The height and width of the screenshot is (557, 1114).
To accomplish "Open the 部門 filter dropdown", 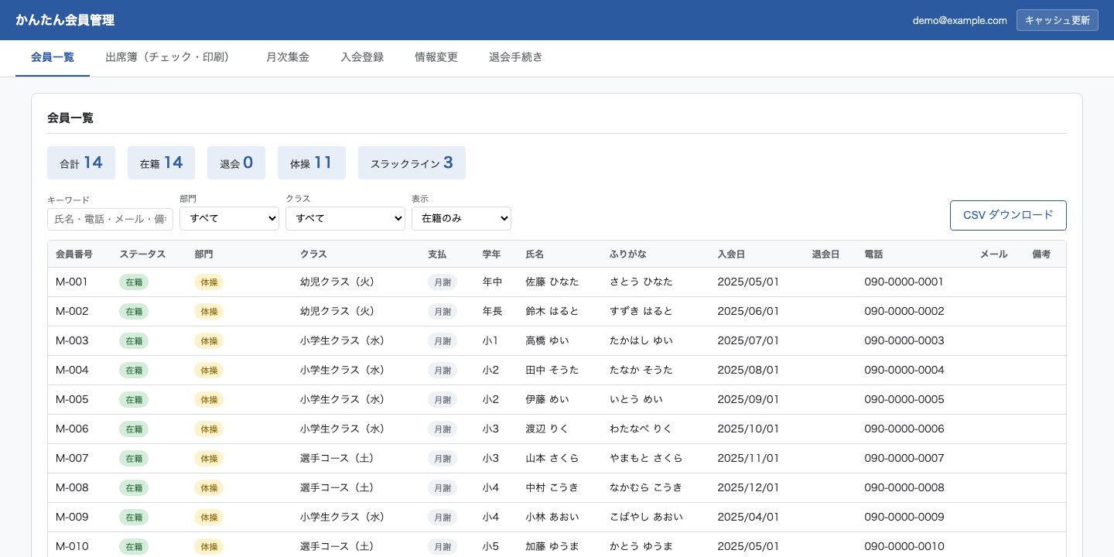I will click(229, 218).
